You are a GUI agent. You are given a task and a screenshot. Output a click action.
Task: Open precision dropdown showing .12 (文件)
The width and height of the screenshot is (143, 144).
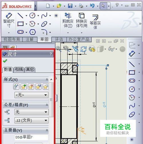[31, 120]
